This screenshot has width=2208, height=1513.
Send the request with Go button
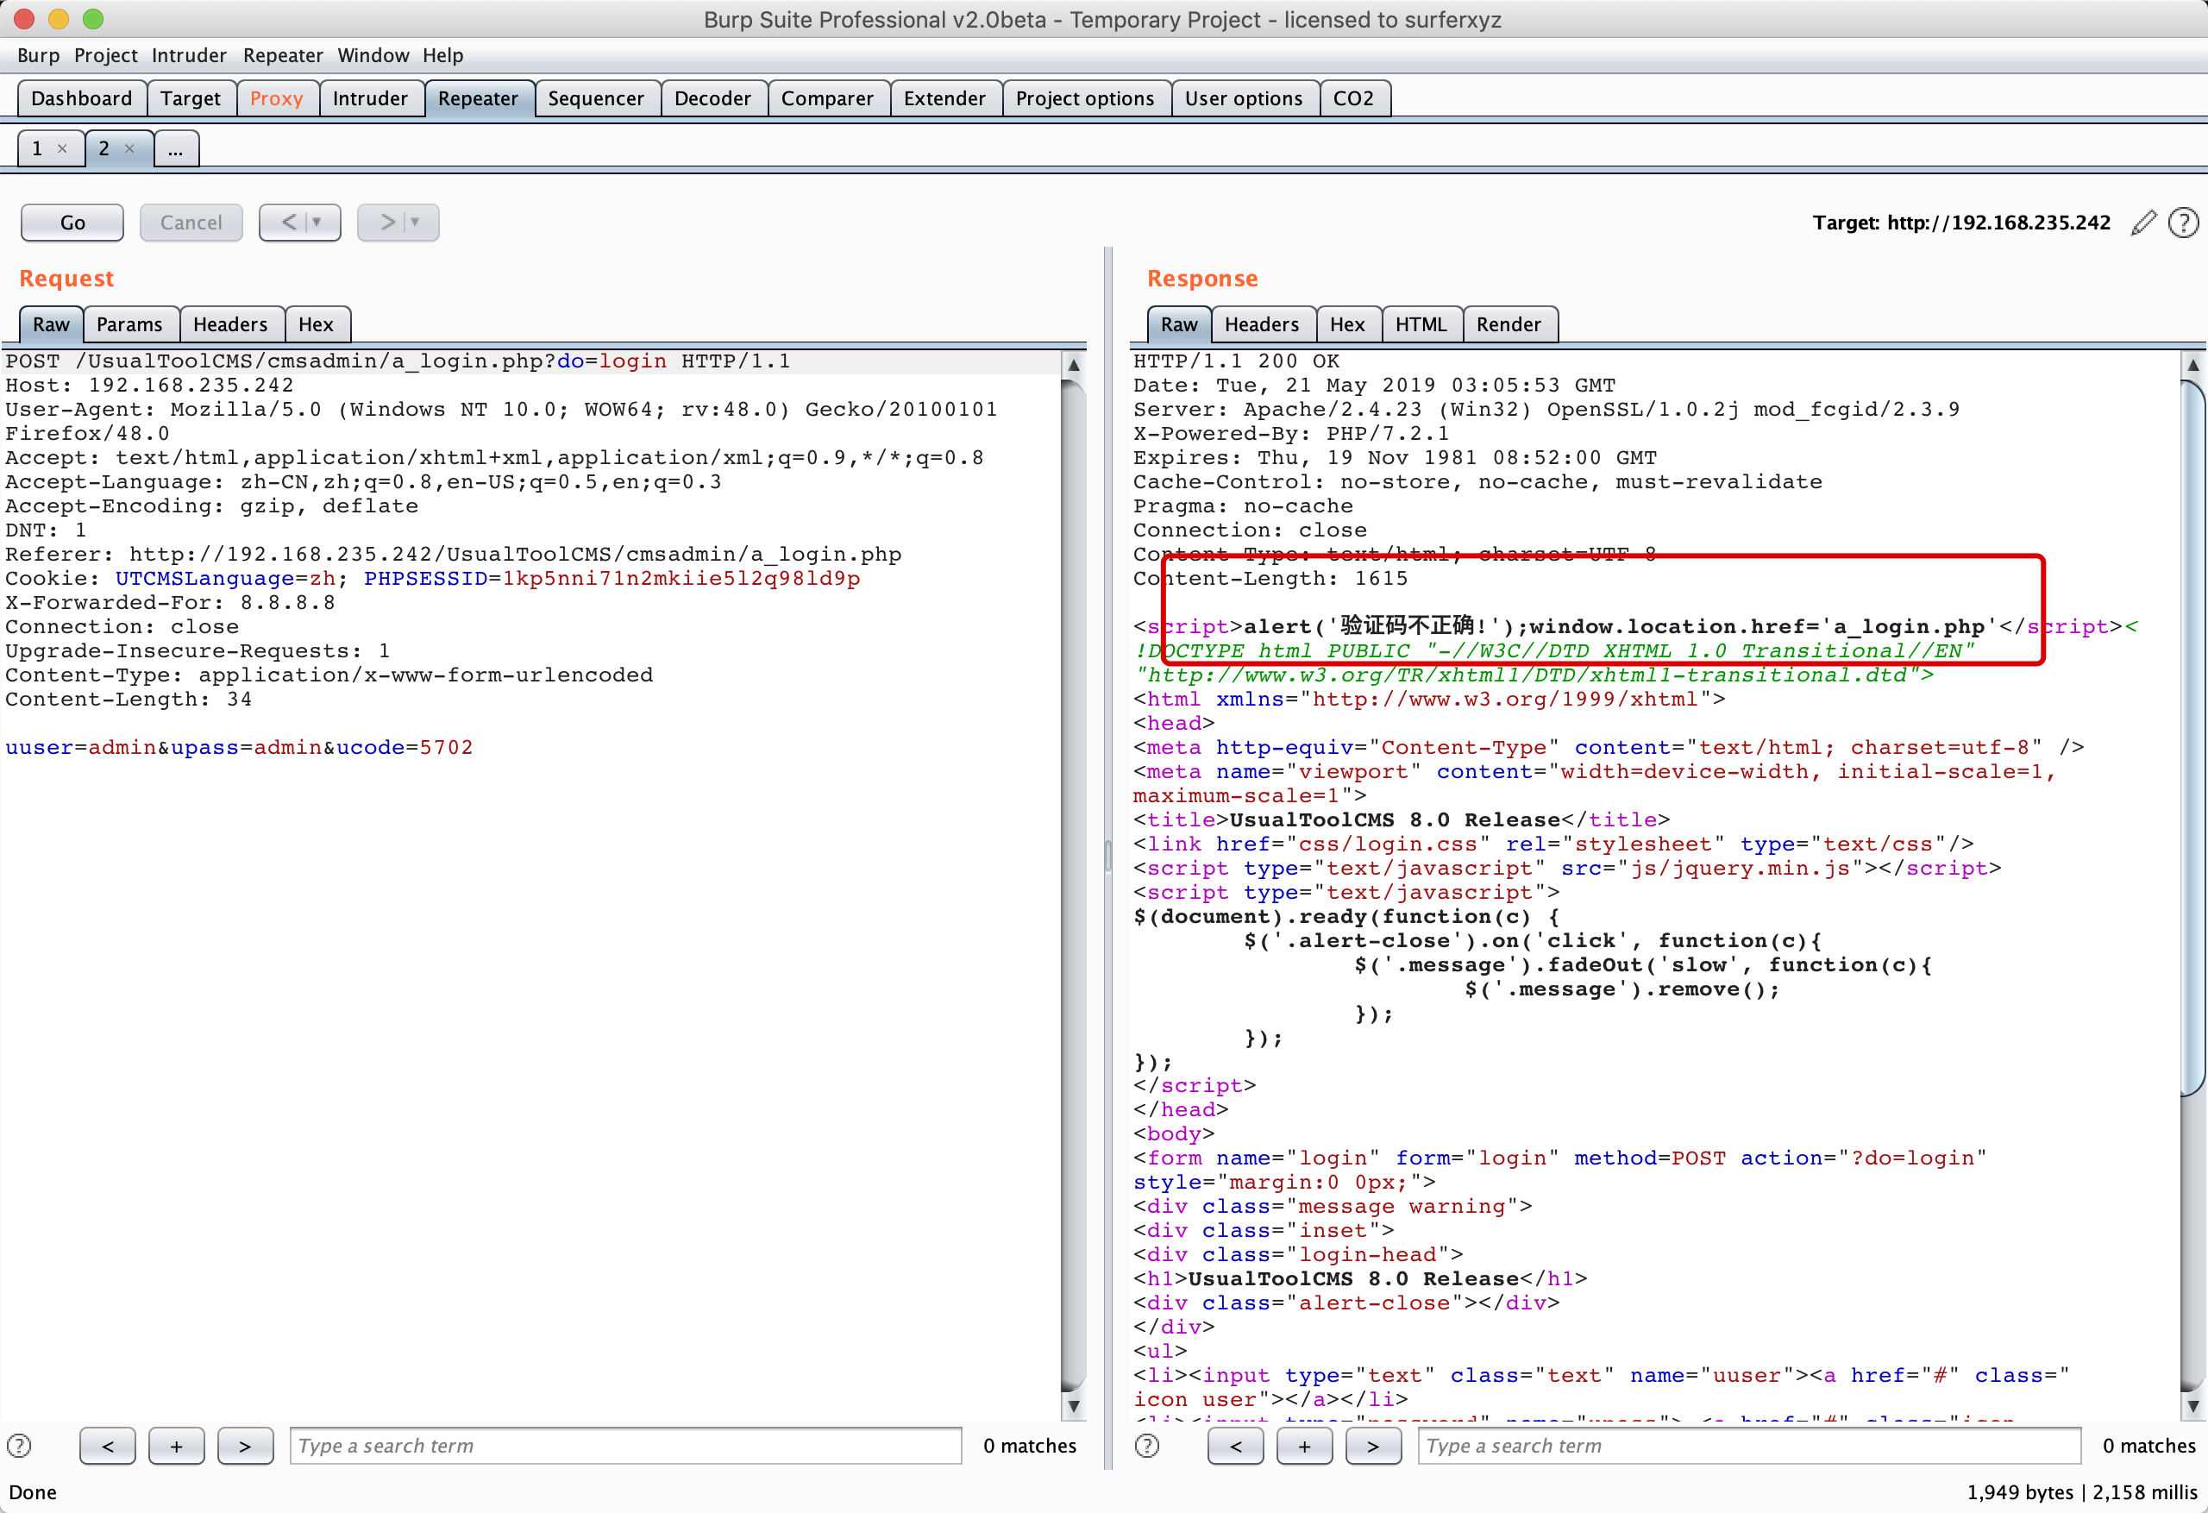pos(72,223)
